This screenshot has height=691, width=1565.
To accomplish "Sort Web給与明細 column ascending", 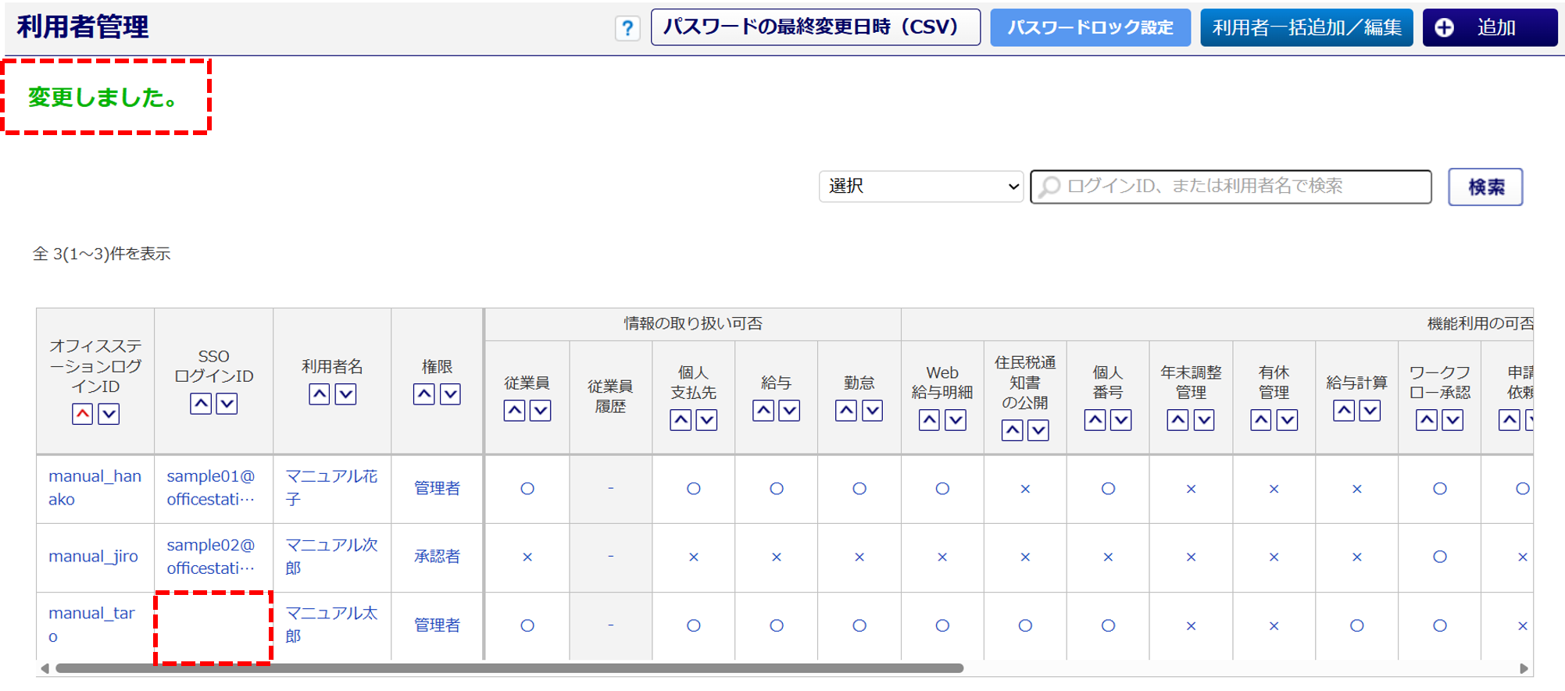I will tap(929, 420).
